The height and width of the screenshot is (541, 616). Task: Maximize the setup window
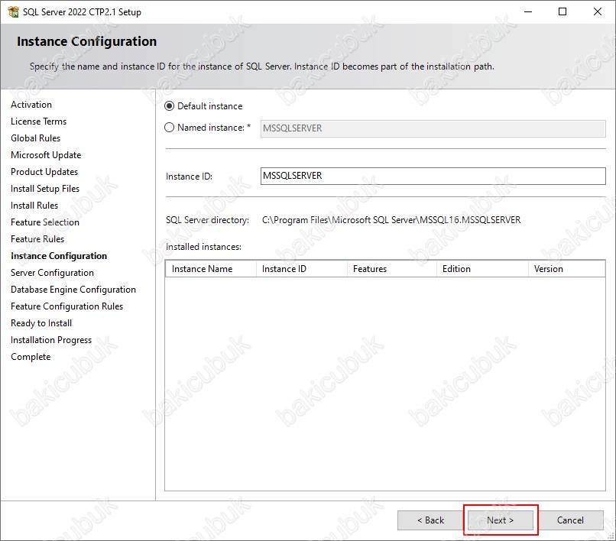[x=563, y=11]
